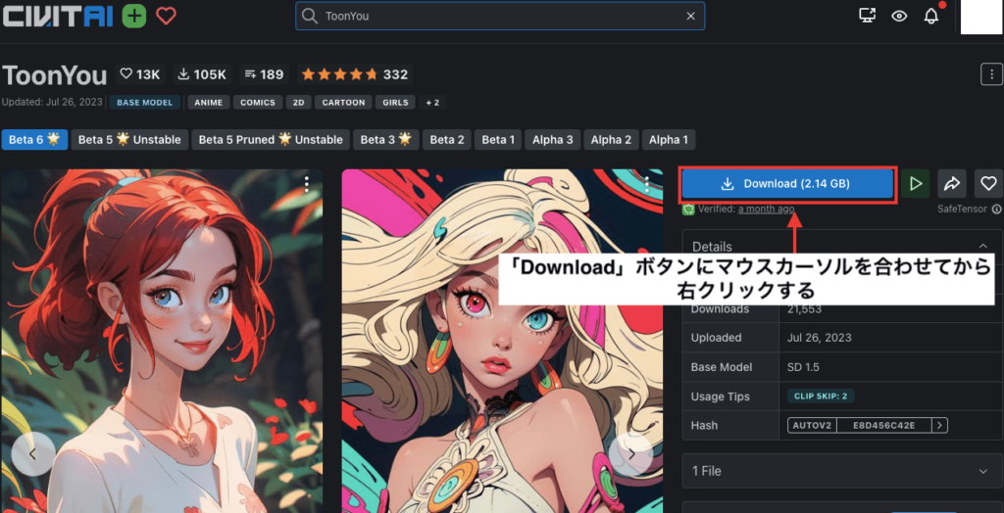Screen dimensions: 1004x513
Task: Click the hash next arrow chevron
Action: pos(940,425)
